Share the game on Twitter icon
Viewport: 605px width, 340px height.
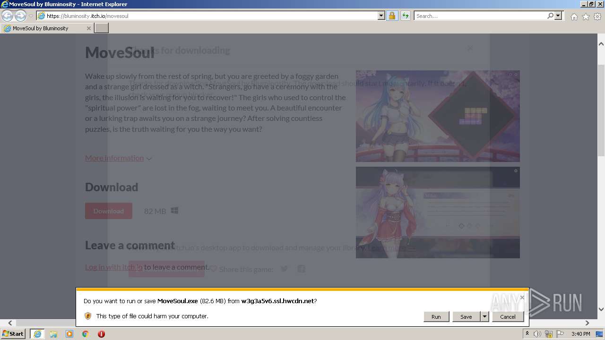[284, 269]
